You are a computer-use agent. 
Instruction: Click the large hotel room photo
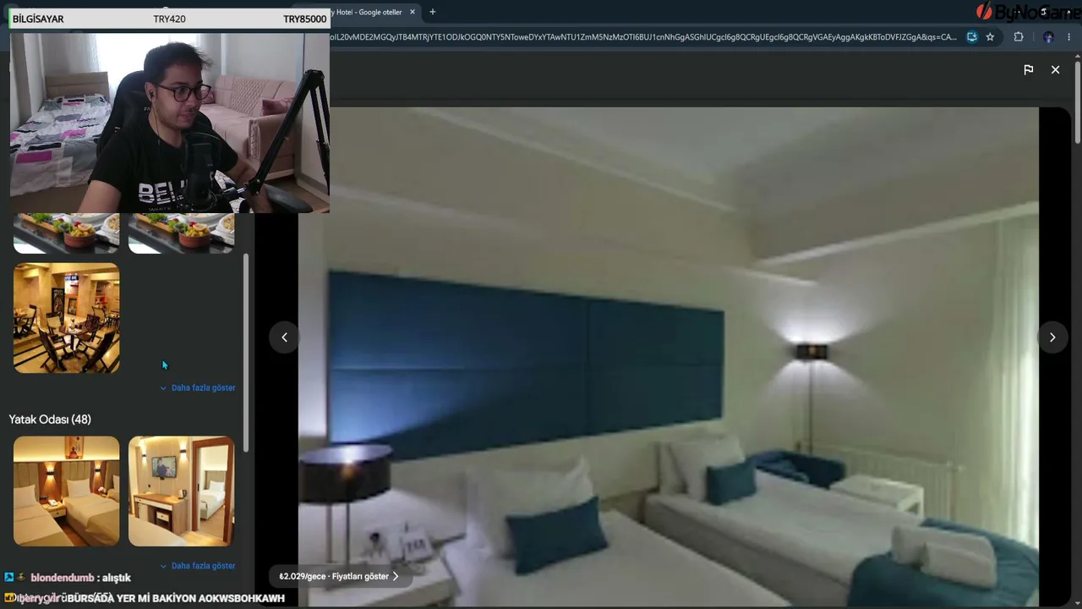coord(668,356)
